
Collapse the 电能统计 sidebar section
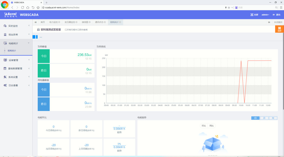29,43
